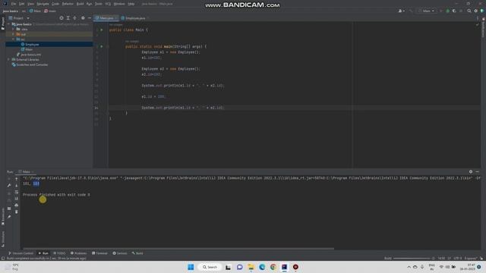Open Run panel gear options

point(471,172)
